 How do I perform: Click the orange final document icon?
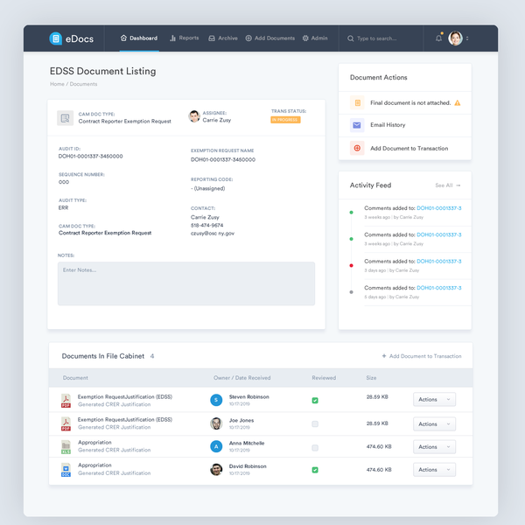357,102
